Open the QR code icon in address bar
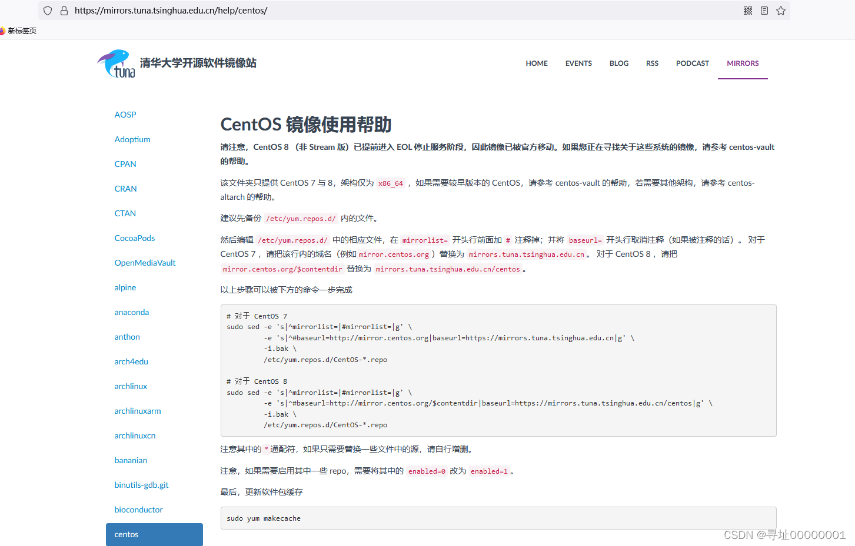 click(748, 11)
